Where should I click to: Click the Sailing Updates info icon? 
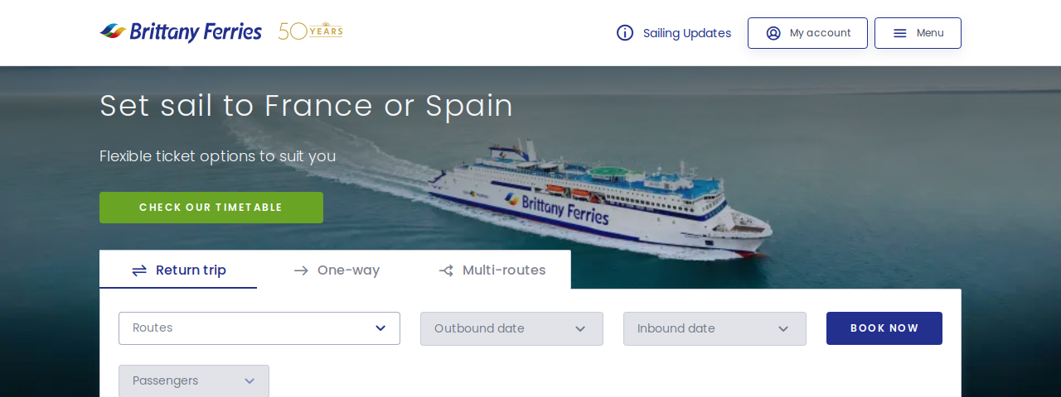click(x=625, y=33)
